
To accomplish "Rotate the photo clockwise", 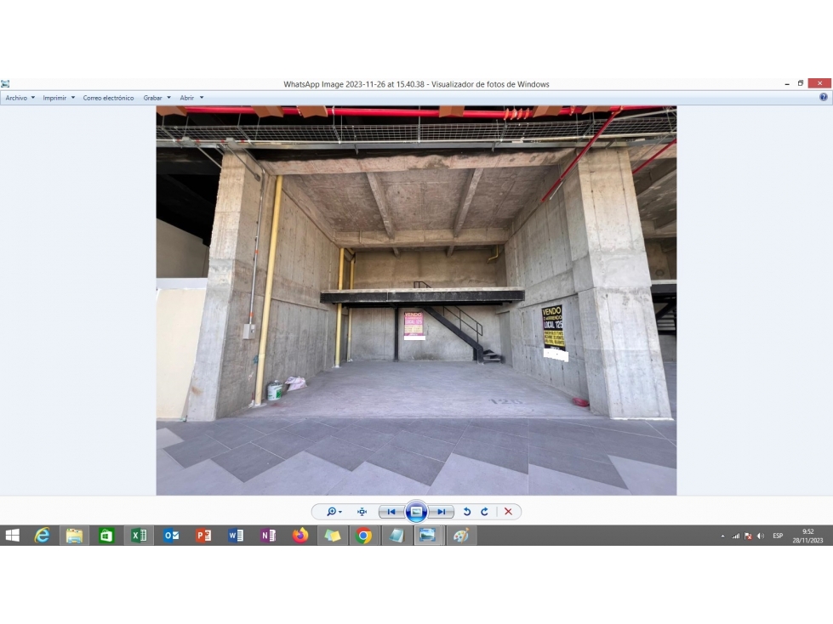I will tap(484, 512).
